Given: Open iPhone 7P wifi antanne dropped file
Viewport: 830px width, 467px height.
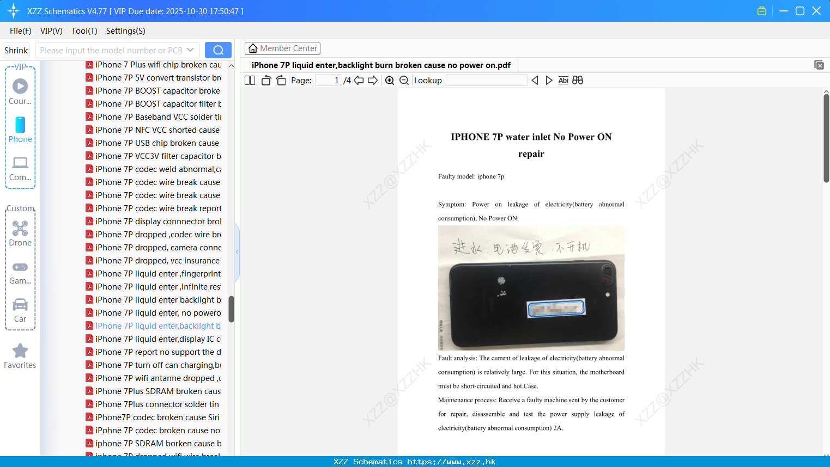Looking at the screenshot, I should (x=154, y=378).
